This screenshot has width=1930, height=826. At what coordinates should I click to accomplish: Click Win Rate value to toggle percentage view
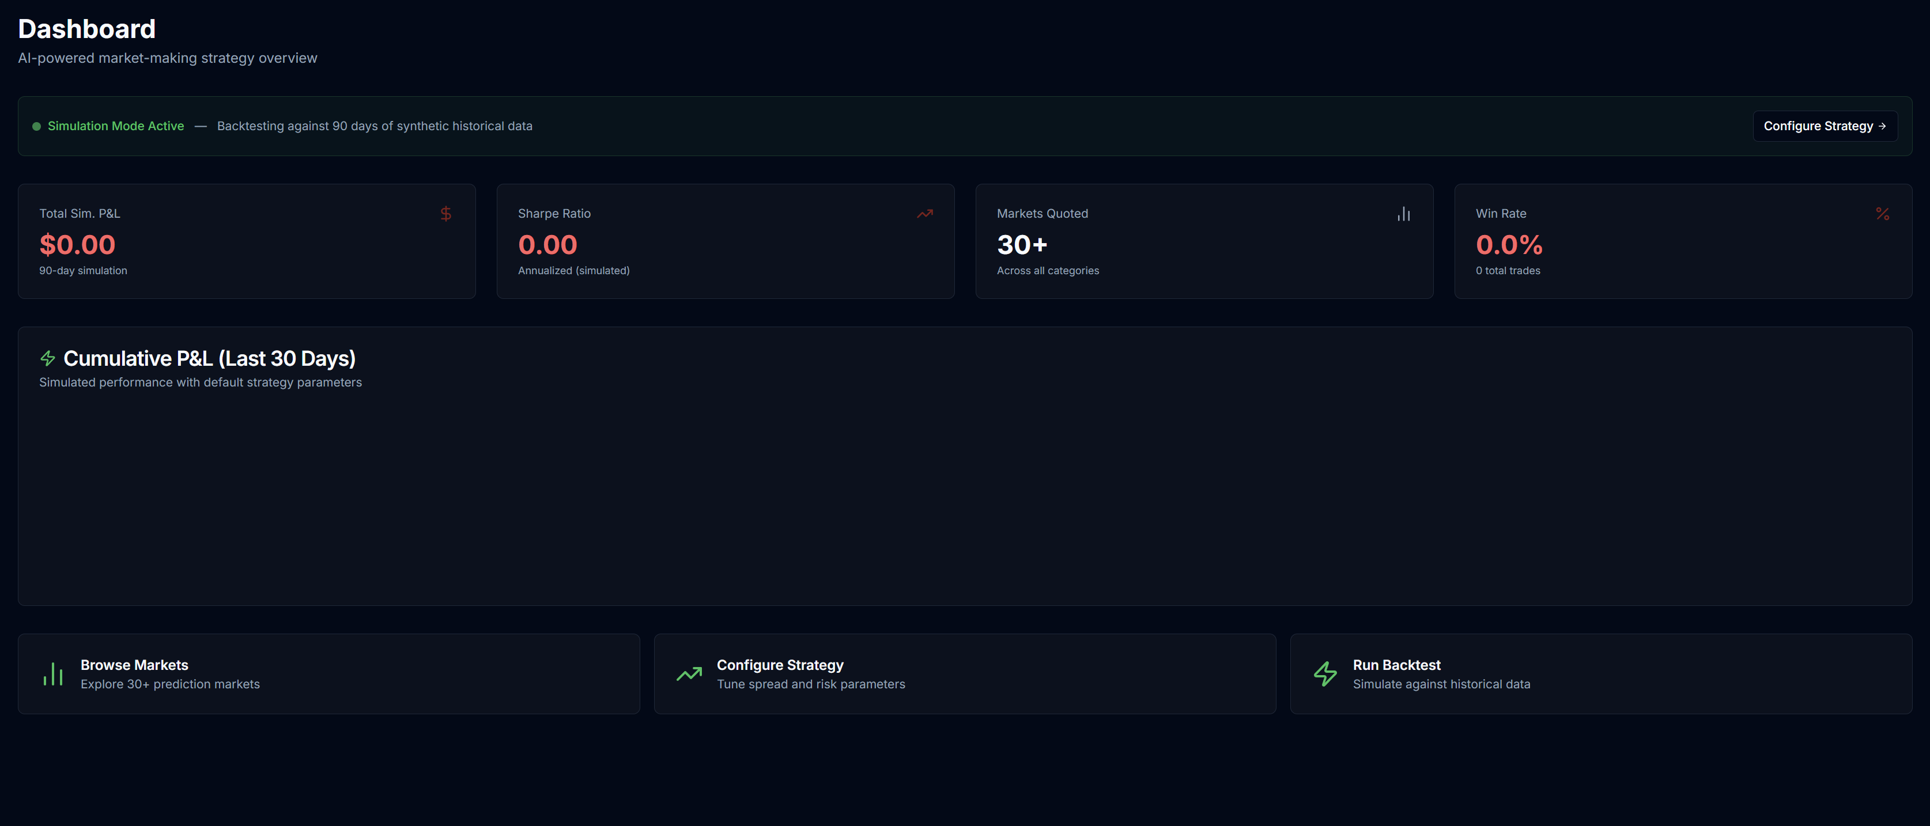(1508, 245)
